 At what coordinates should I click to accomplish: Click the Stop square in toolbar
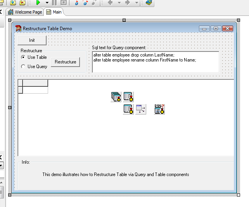[63, 2]
